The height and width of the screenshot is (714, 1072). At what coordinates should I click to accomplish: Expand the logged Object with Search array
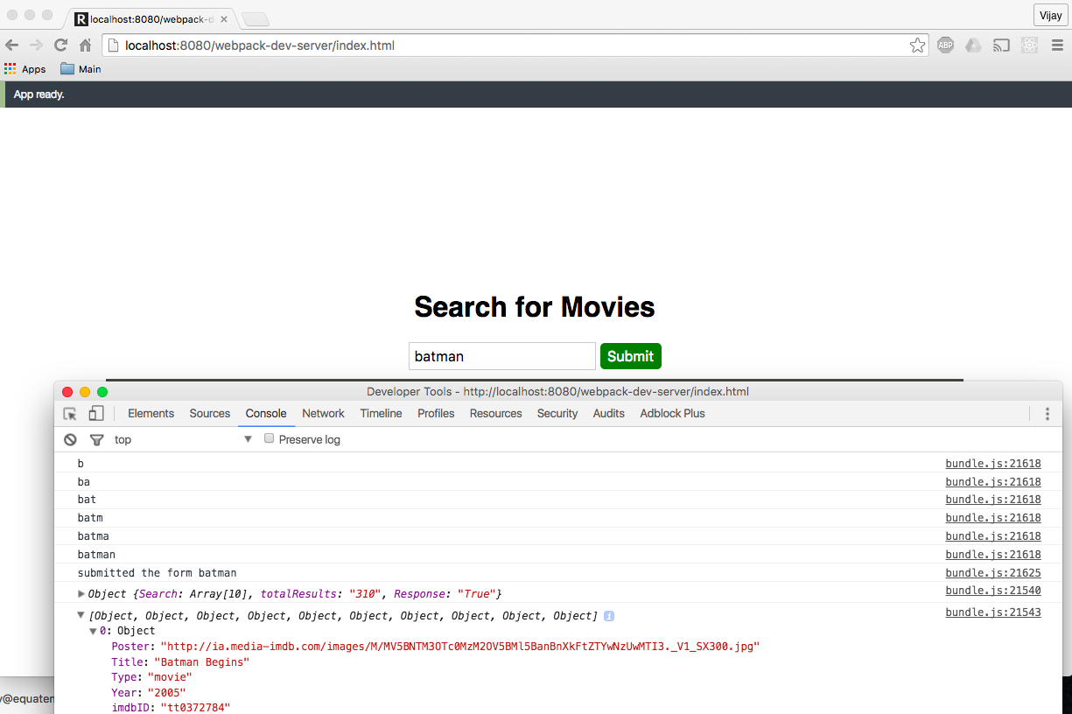(81, 594)
